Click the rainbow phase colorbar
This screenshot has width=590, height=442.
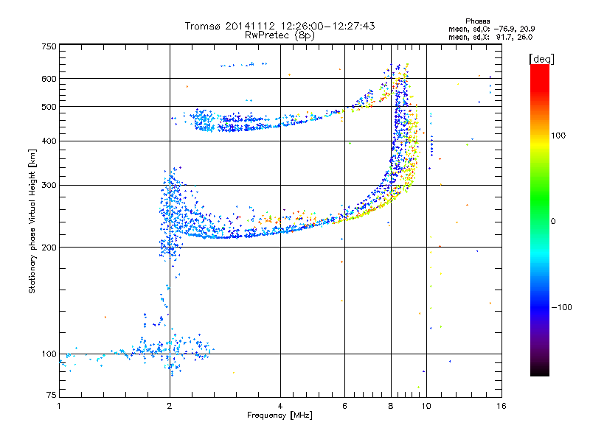(540, 220)
